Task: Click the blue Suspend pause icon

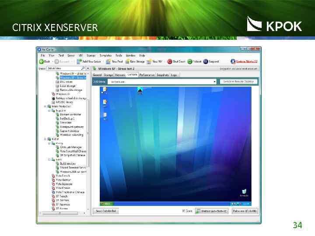Action: (205, 62)
